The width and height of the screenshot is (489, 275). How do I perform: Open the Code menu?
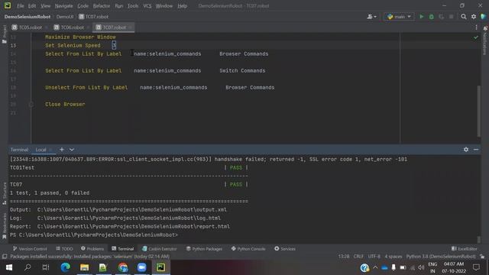(83, 5)
